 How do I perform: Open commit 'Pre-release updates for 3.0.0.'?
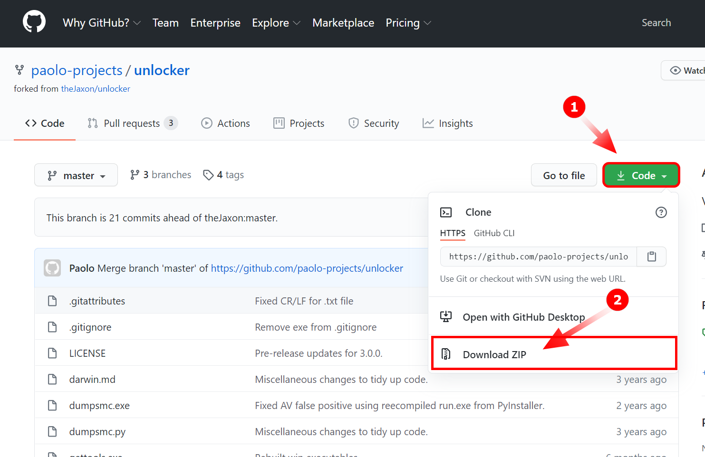tap(319, 353)
